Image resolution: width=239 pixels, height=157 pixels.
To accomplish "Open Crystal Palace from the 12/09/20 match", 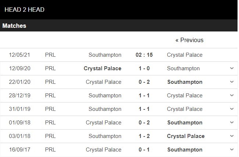I will (x=102, y=68).
